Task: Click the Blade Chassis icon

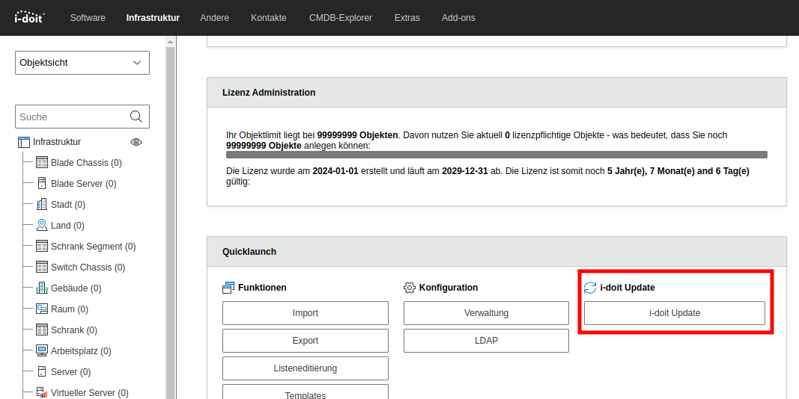Action: (x=42, y=163)
